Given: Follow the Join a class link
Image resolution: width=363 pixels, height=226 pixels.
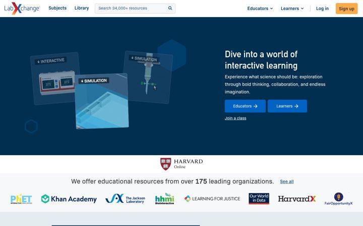Looking at the screenshot, I should (235, 118).
